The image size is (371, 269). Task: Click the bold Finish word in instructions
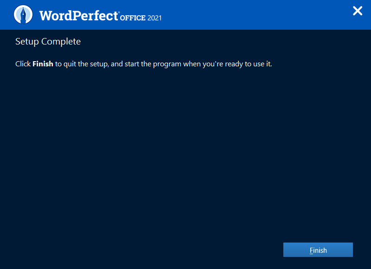43,64
